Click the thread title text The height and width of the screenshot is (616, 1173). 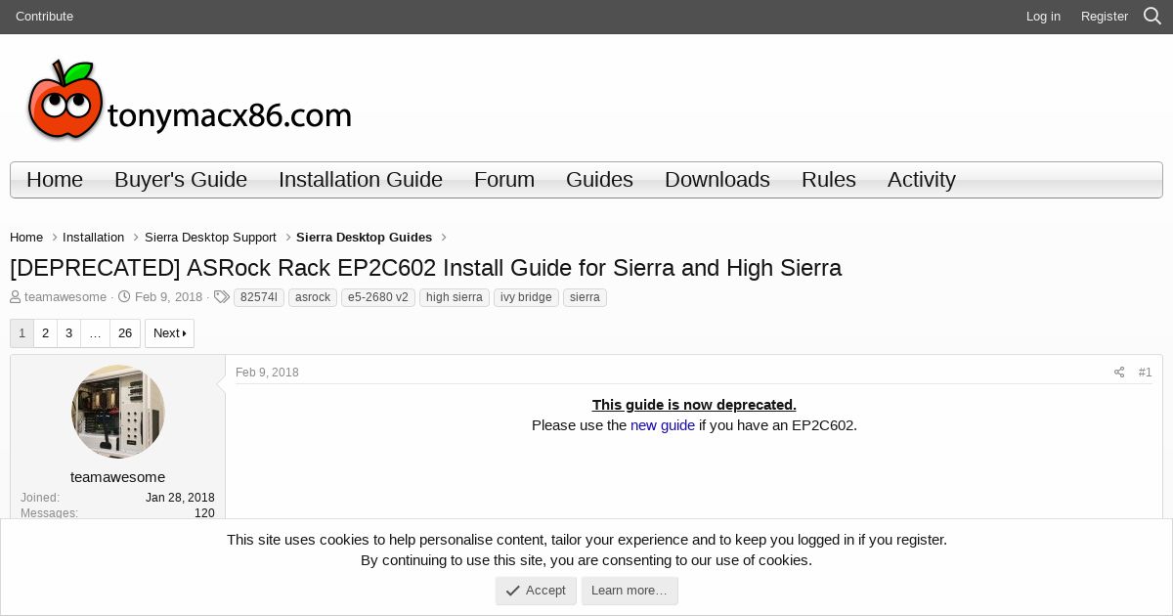click(x=425, y=268)
